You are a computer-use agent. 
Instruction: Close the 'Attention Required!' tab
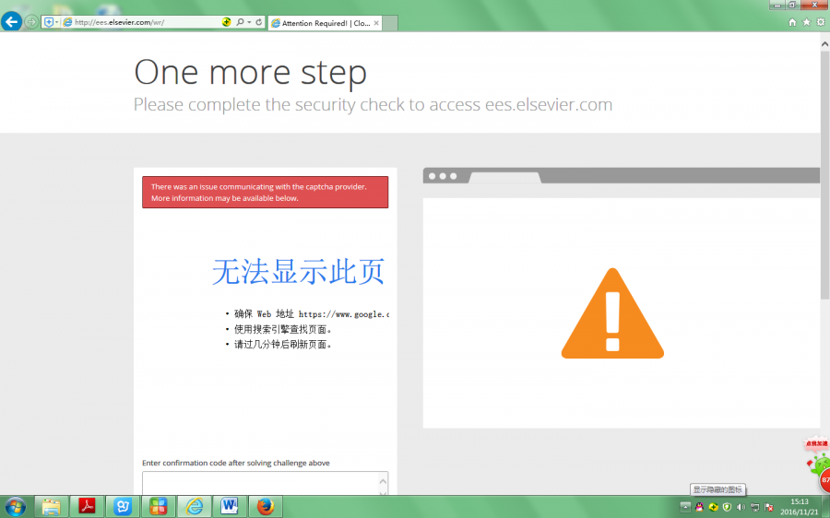coord(376,23)
